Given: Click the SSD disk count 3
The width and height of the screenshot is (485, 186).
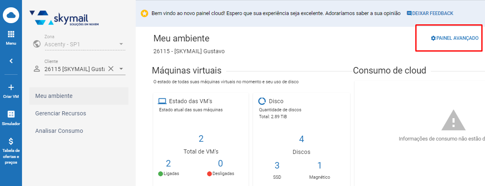Looking at the screenshot, I should coord(277,165).
